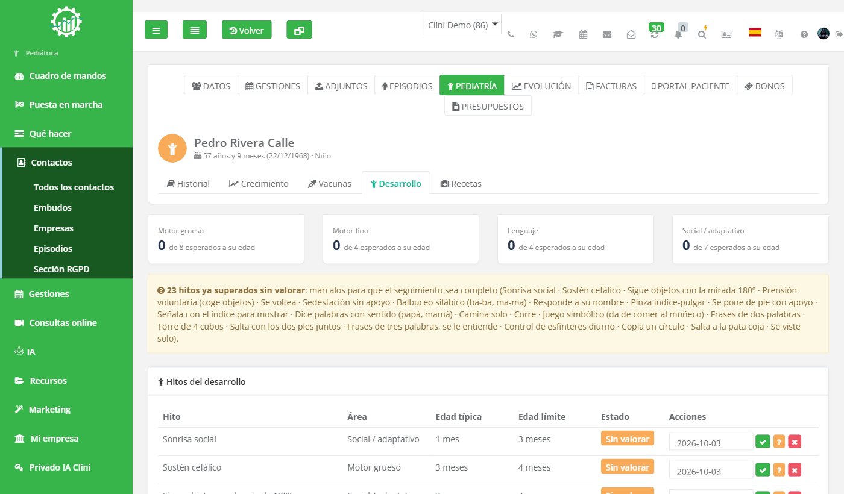
Task: Click the date field in Sostén cefálico row
Action: click(711, 470)
